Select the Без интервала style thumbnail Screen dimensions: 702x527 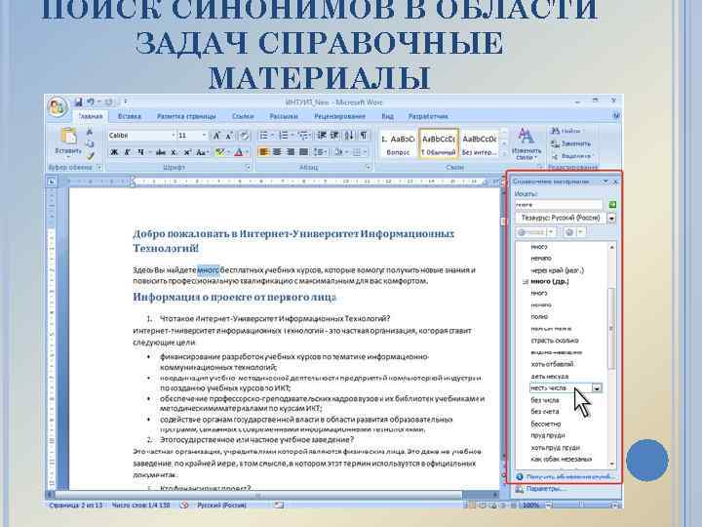click(x=479, y=144)
